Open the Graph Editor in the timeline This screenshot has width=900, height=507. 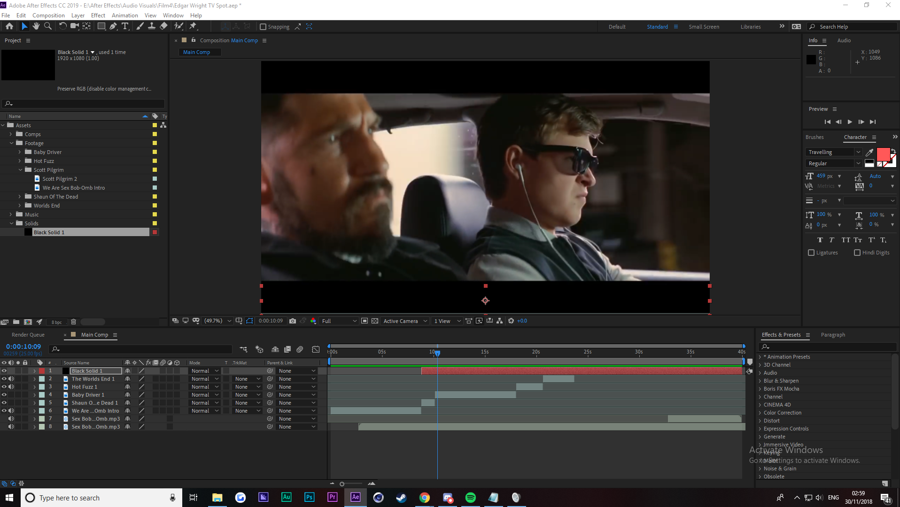[315, 349]
